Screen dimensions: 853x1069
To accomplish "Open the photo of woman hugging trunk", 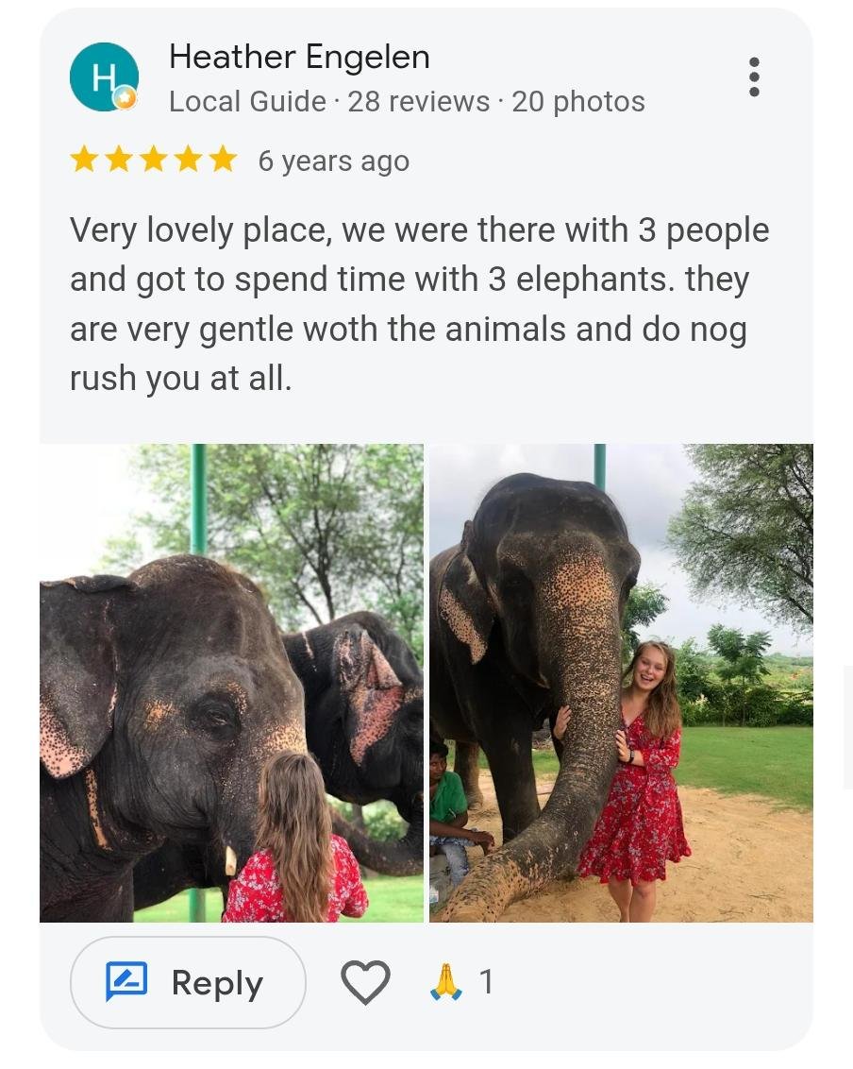I will click(621, 683).
